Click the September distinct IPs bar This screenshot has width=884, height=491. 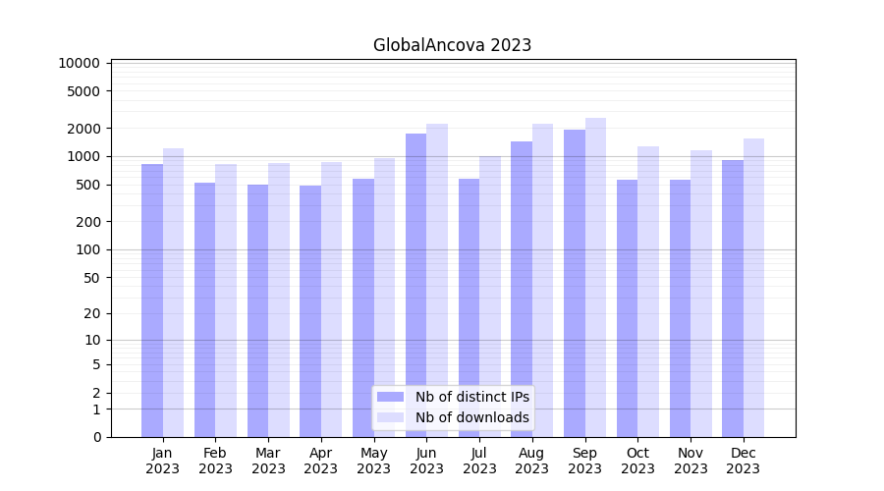click(x=575, y=283)
